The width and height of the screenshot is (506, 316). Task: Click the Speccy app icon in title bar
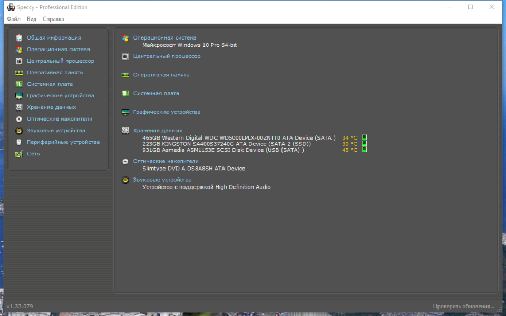[11, 7]
